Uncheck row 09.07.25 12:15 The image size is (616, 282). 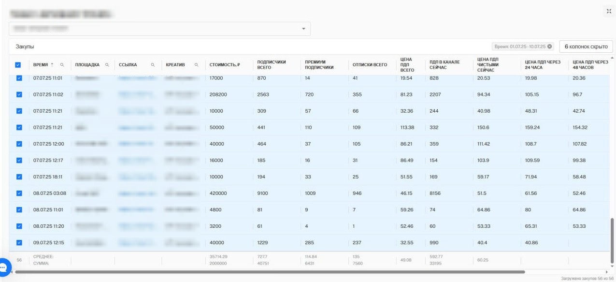19,242
